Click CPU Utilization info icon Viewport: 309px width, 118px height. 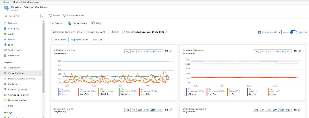pos(74,50)
